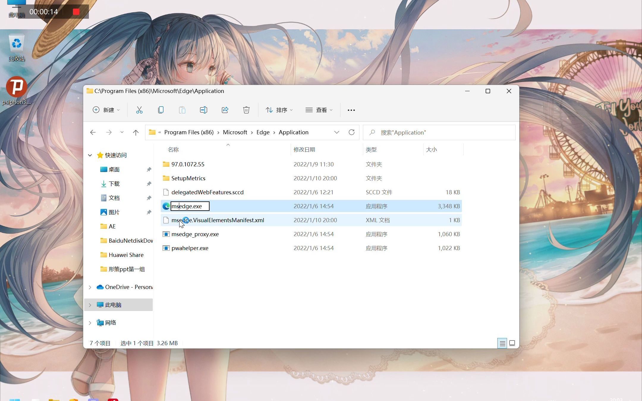Click the Share icon in toolbar
The image size is (642, 401).
point(225,110)
